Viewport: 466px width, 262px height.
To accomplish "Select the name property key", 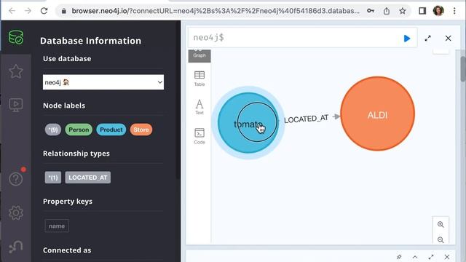I will tap(57, 226).
